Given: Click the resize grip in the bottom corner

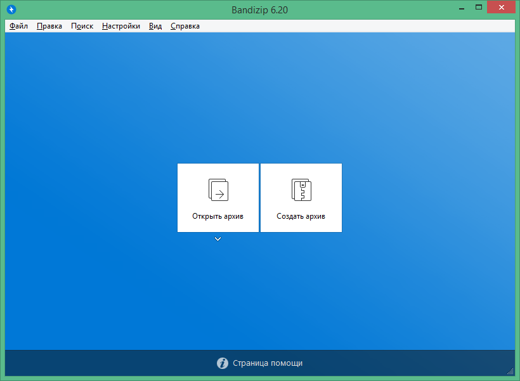Looking at the screenshot, I should 510,371.
